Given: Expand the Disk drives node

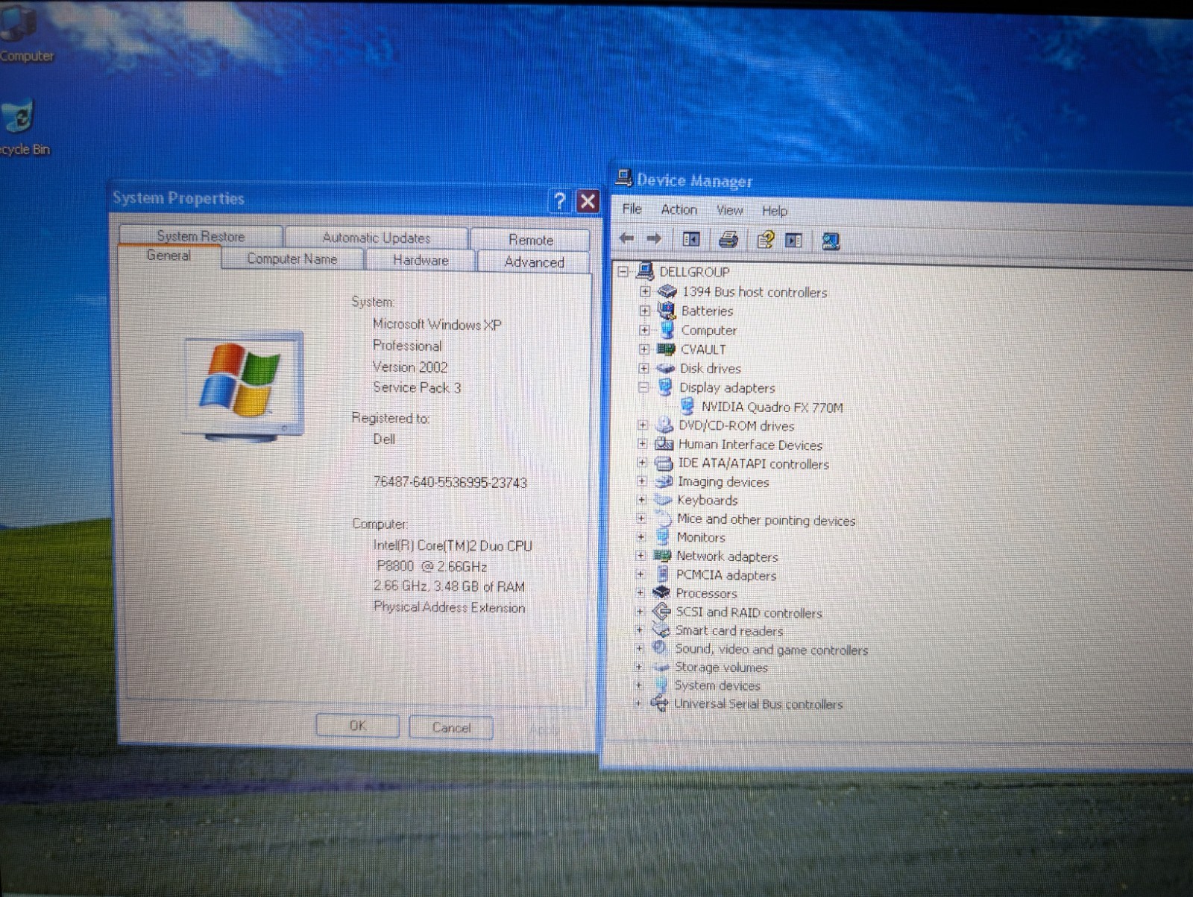Looking at the screenshot, I should tap(643, 368).
